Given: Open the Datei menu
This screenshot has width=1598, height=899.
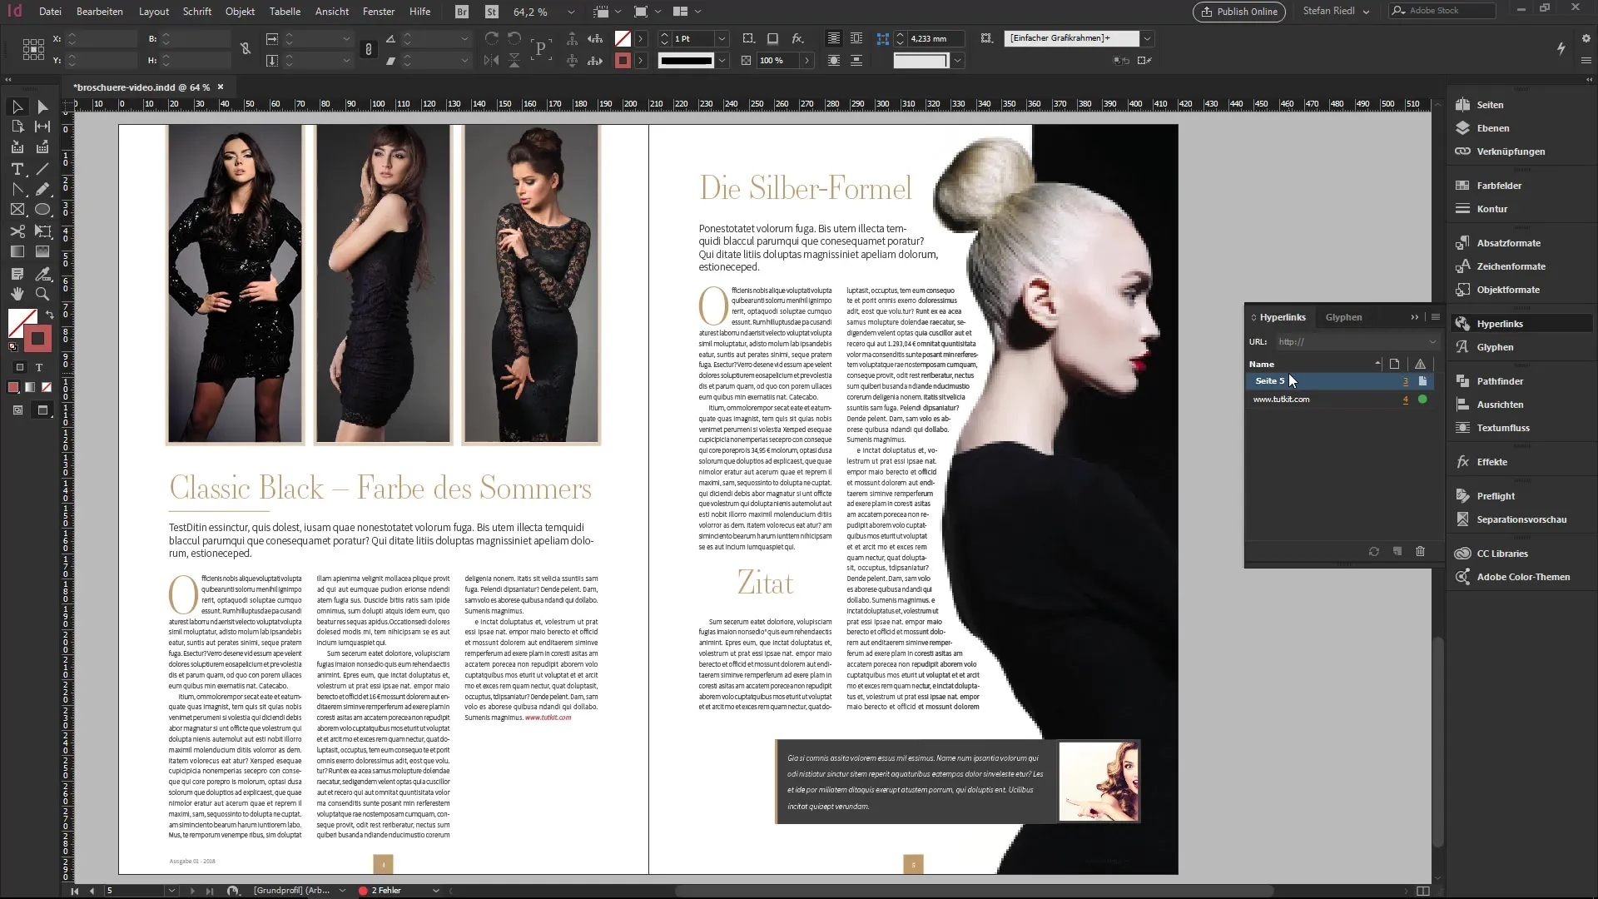Looking at the screenshot, I should coord(50,12).
